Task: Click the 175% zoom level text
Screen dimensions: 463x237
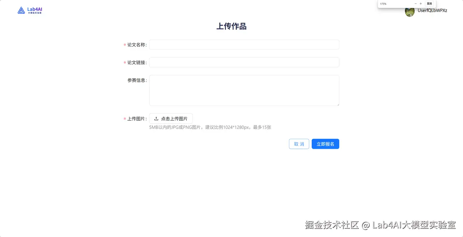Action: click(383, 4)
